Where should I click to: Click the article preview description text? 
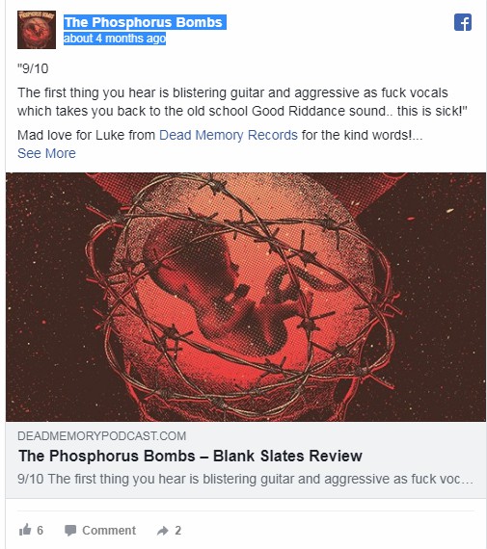pos(245,479)
